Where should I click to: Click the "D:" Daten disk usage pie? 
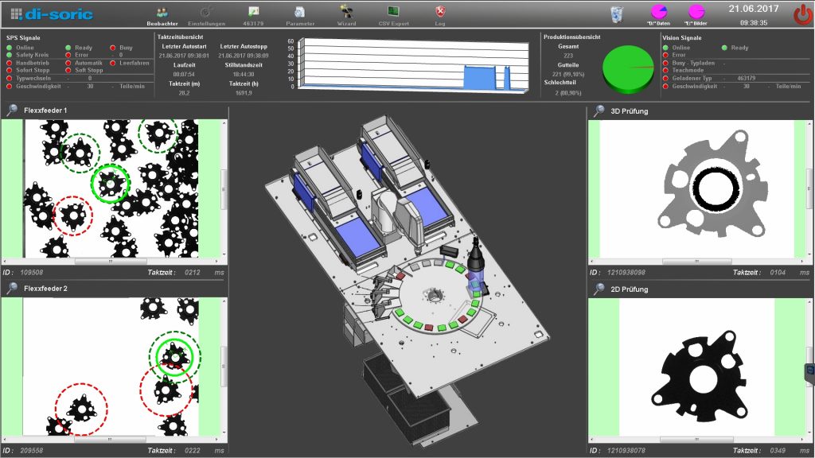coord(660,11)
